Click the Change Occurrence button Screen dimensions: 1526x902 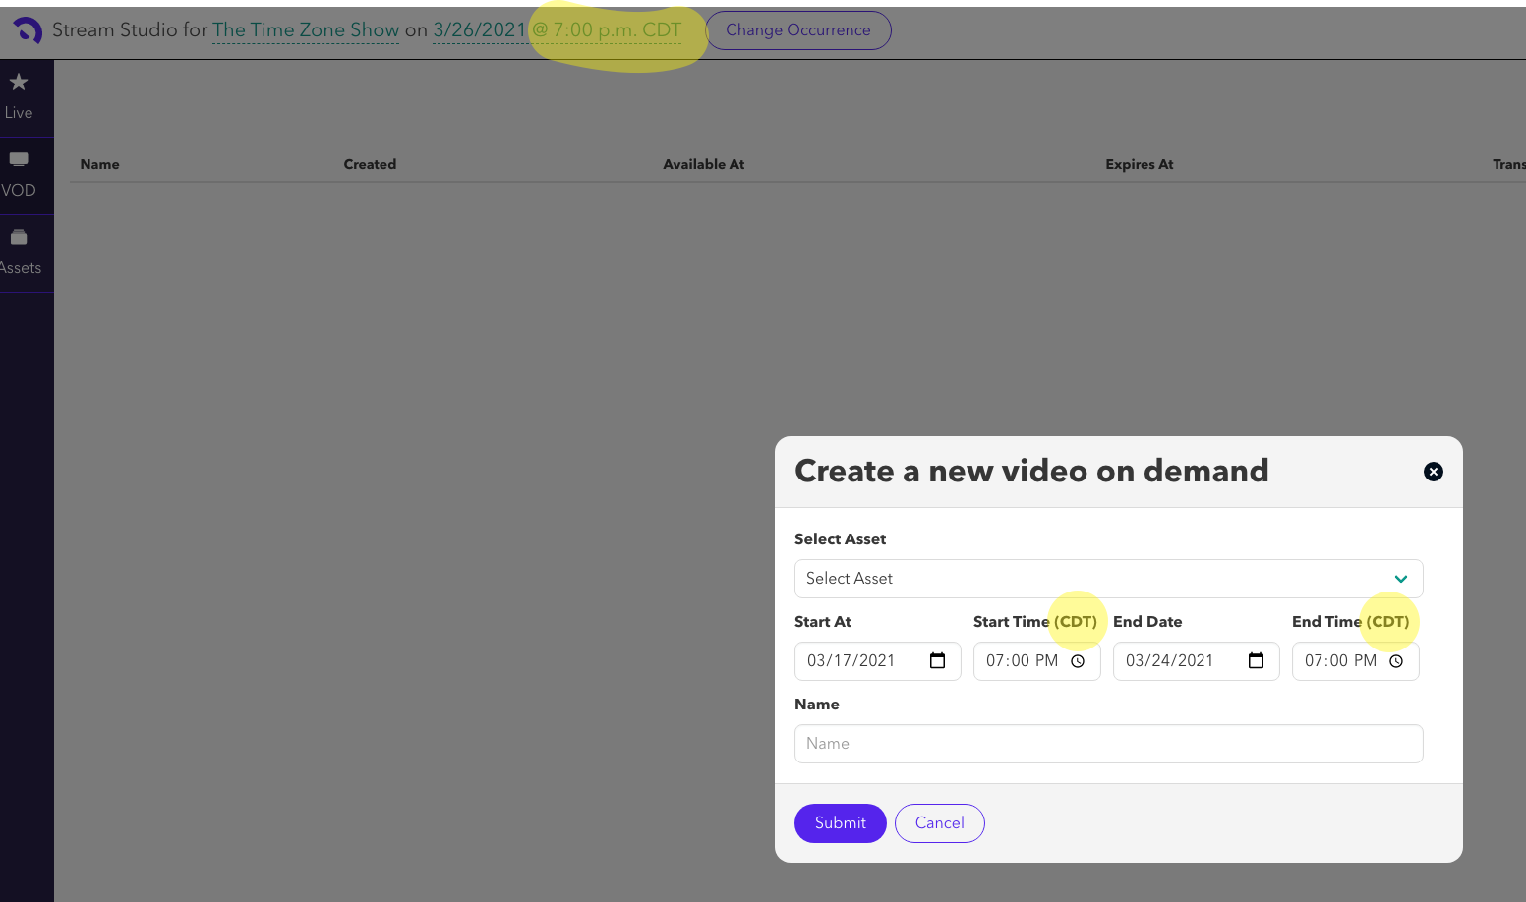[x=798, y=30]
